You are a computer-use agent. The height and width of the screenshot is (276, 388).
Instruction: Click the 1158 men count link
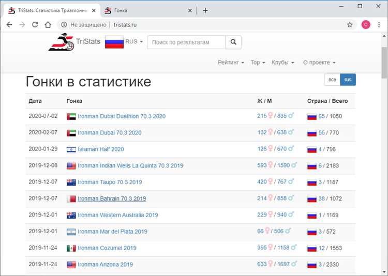click(283, 248)
